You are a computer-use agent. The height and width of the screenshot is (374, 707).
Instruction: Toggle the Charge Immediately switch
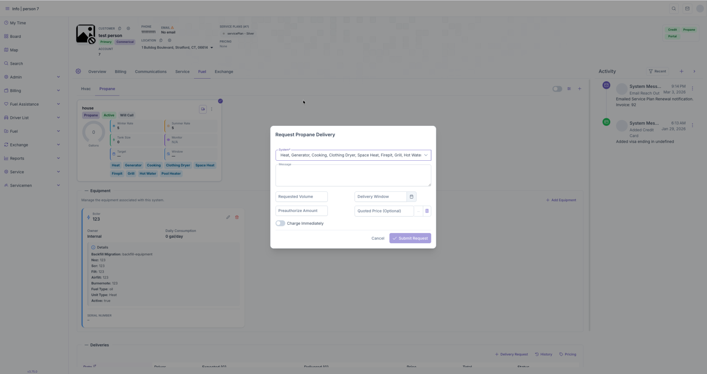click(x=280, y=223)
